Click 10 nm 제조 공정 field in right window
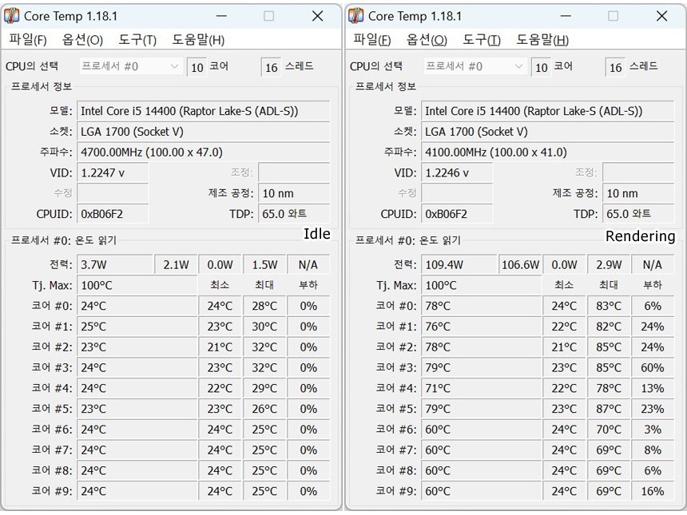Viewport: 687px width, 515px height. pyautogui.click(x=638, y=193)
